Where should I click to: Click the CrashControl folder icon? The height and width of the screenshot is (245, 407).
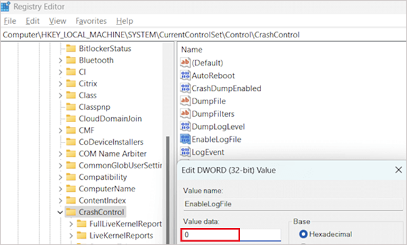point(71,212)
